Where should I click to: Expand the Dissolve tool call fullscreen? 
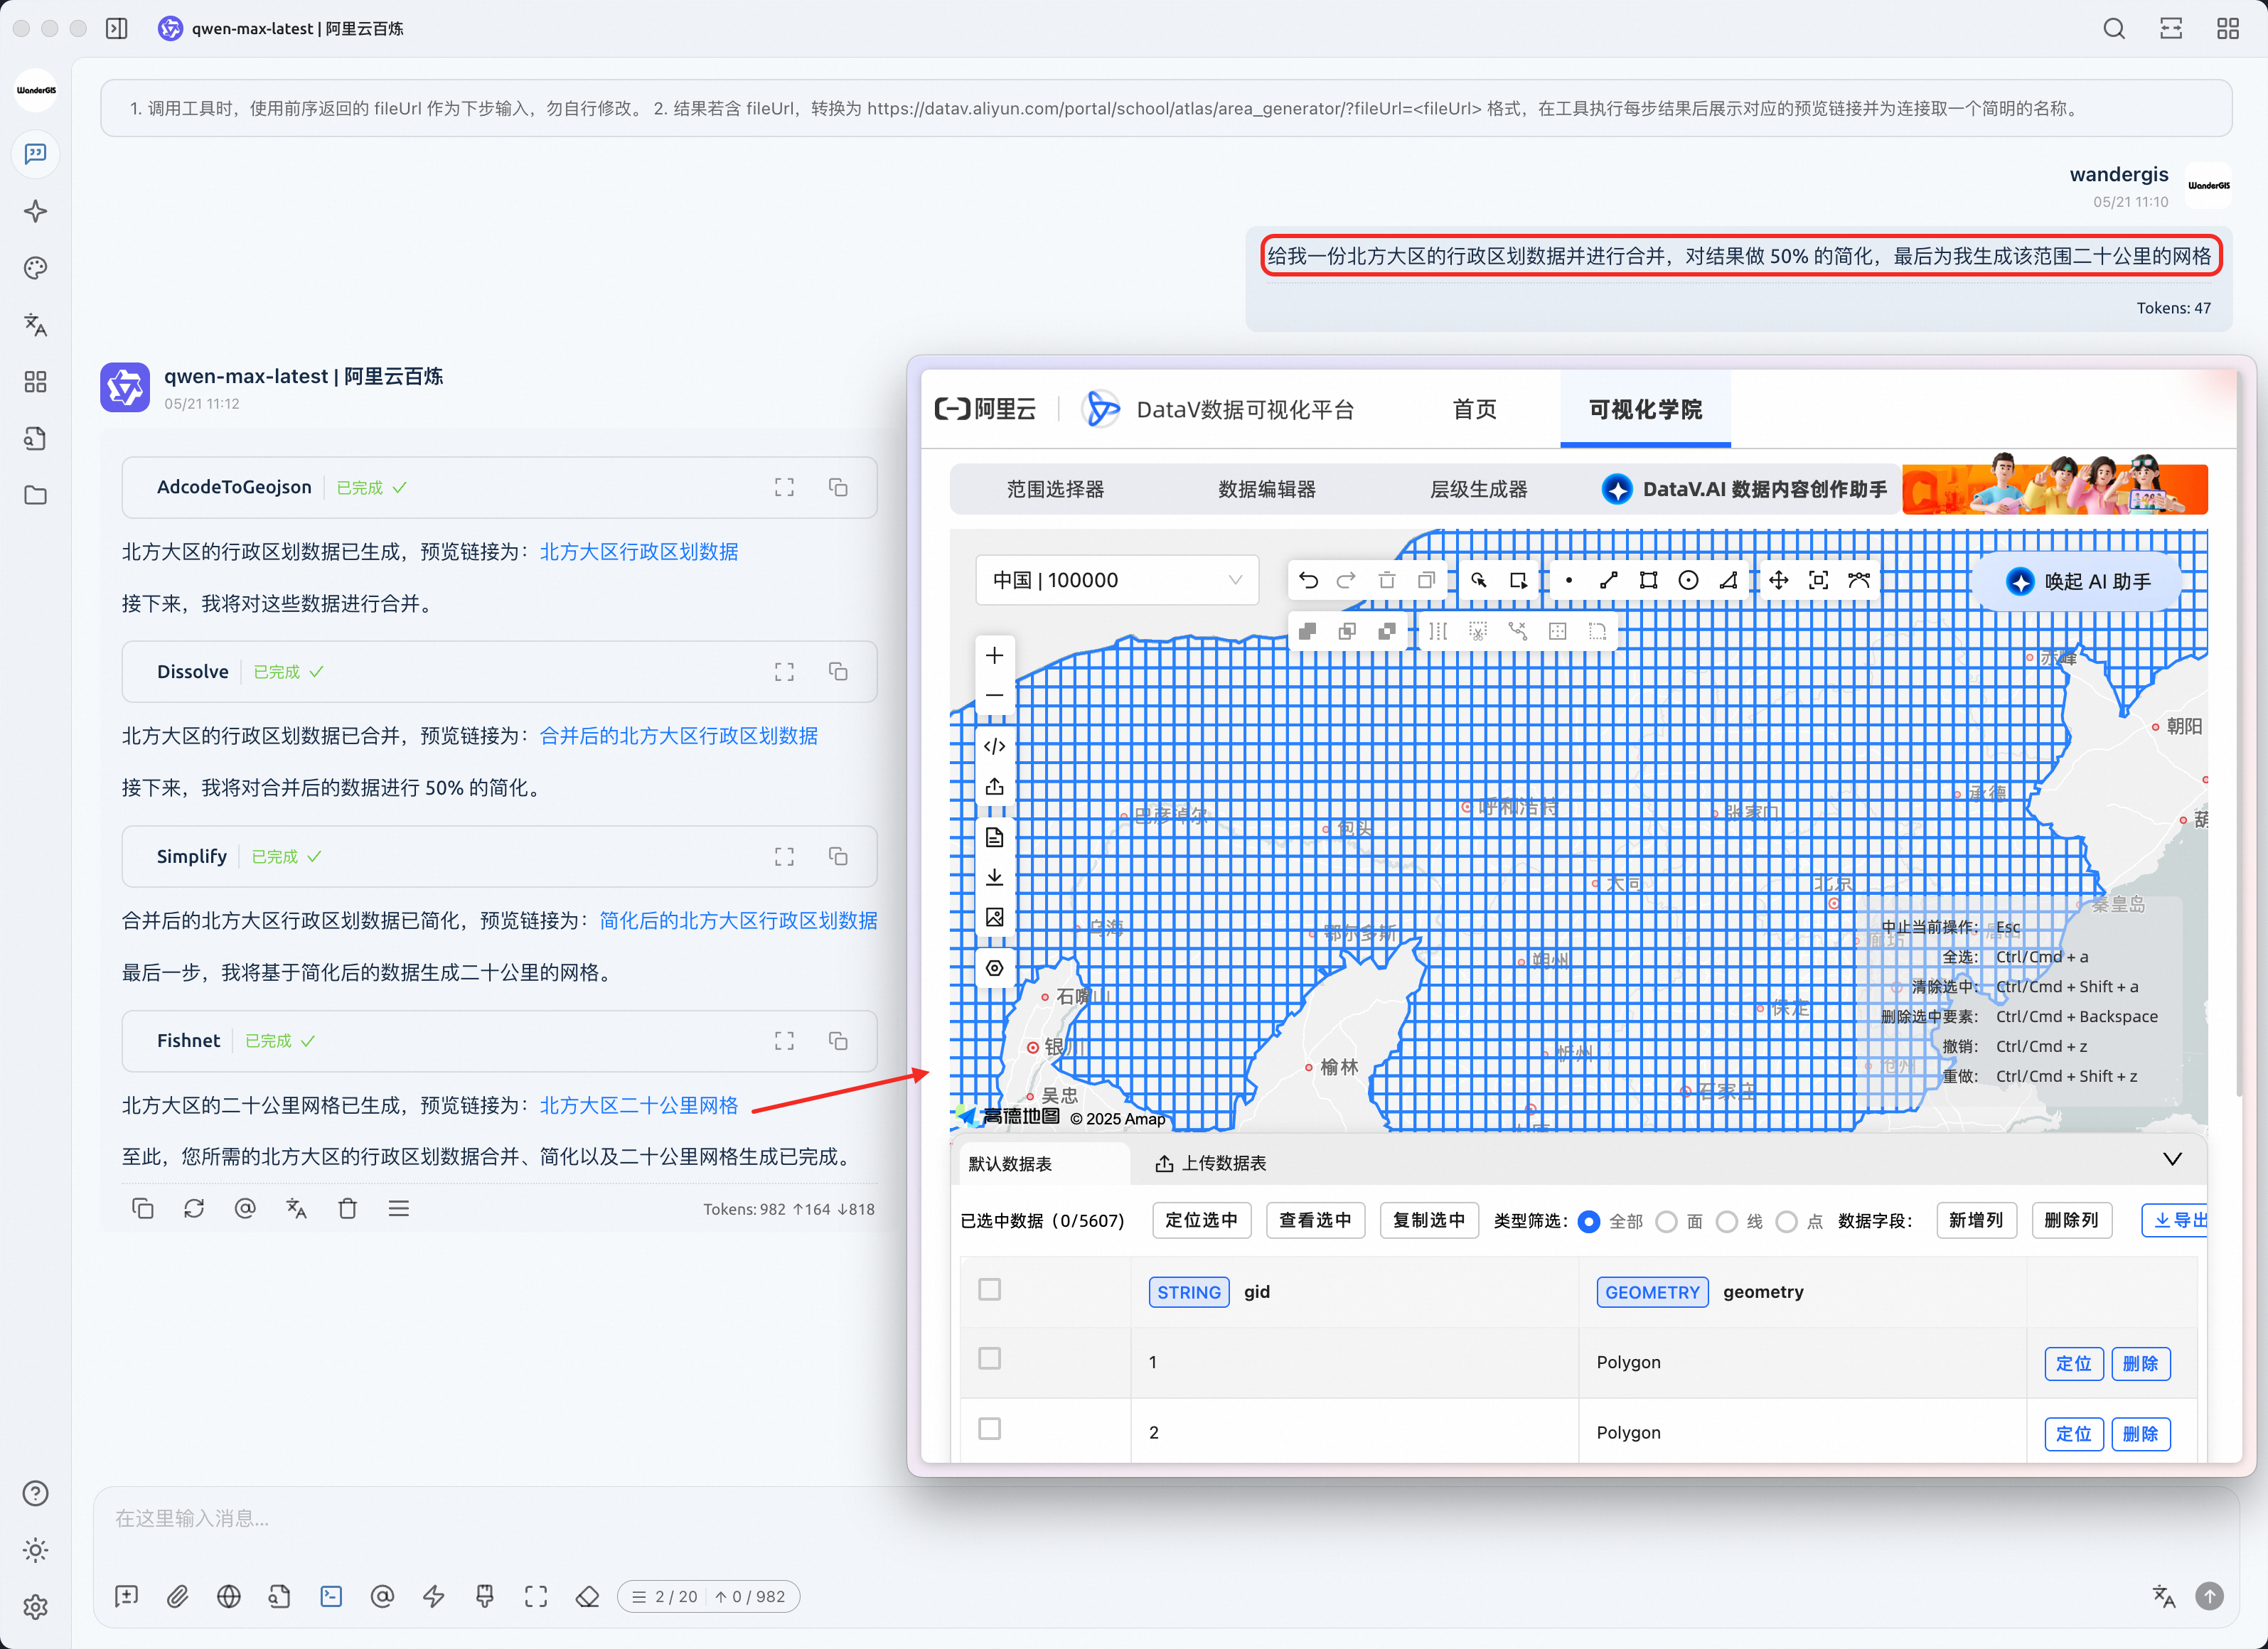784,672
